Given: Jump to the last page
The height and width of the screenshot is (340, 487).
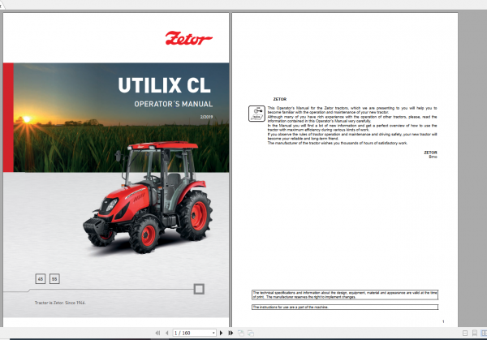Looking at the screenshot, I should (231, 333).
